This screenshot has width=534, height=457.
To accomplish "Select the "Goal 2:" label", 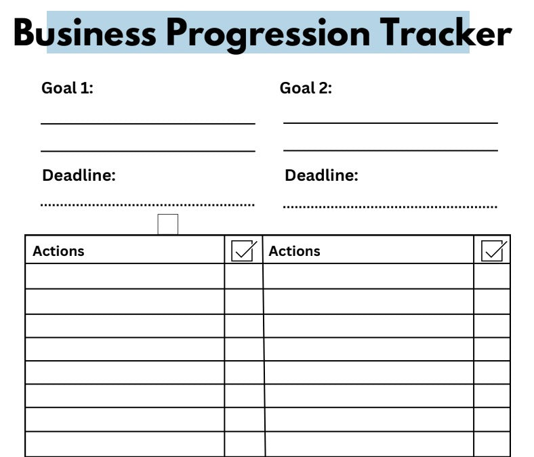I will pos(306,88).
